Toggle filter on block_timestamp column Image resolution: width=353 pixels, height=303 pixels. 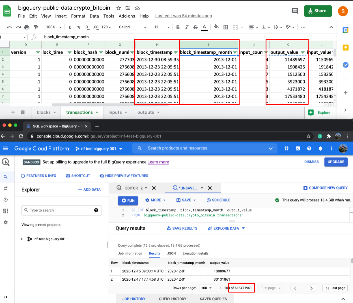point(175,52)
